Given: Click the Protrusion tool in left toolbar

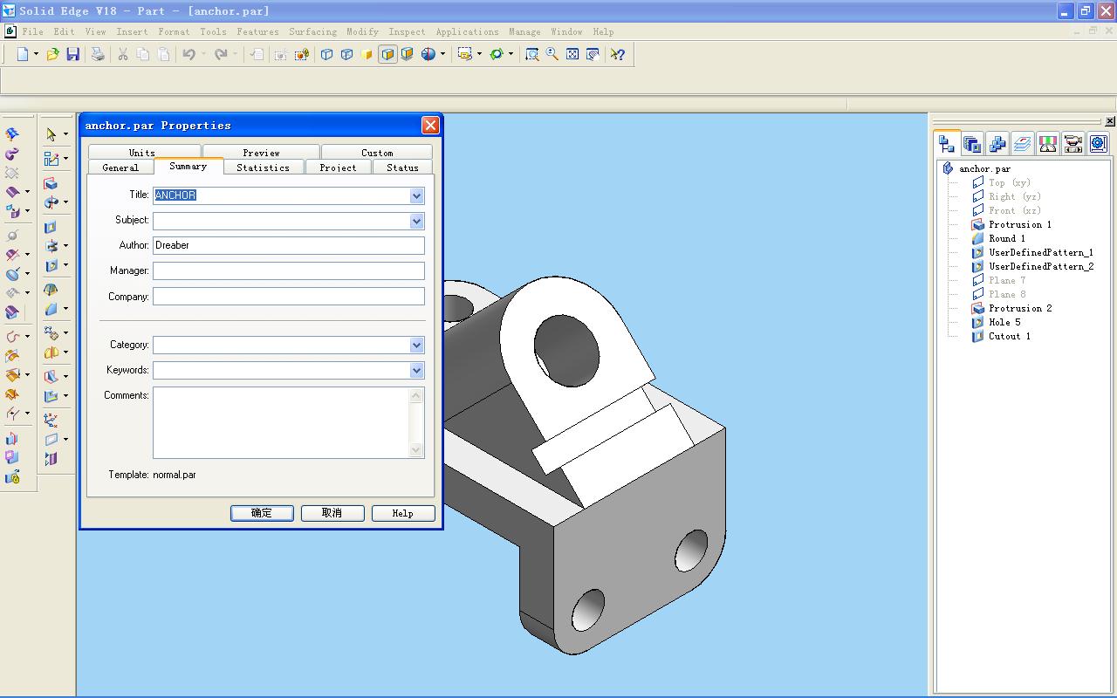Looking at the screenshot, I should point(51,184).
